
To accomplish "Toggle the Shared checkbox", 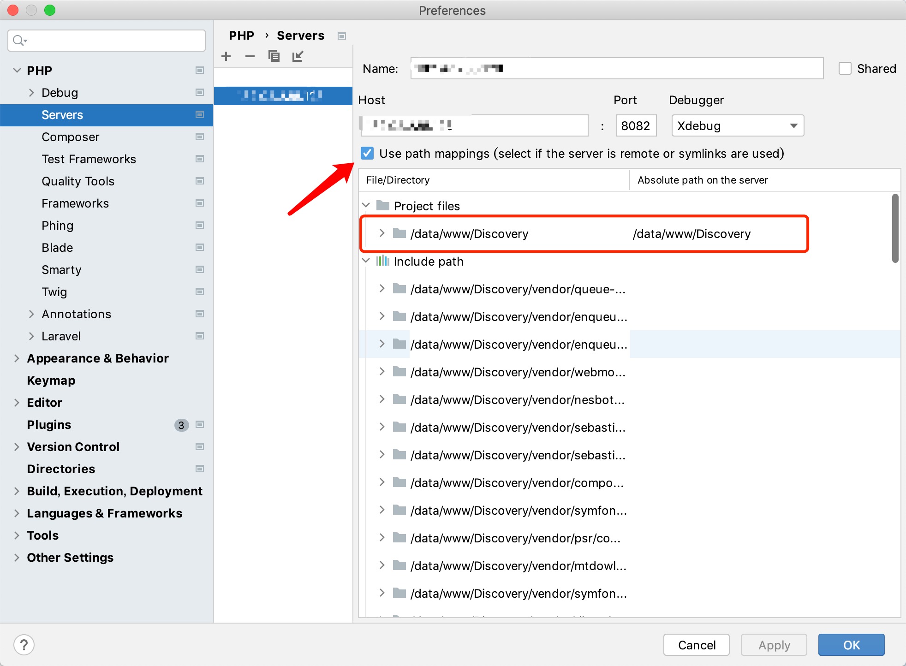I will tap(845, 69).
